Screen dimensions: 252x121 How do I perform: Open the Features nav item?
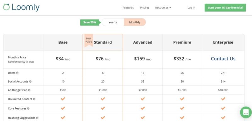(128, 8)
